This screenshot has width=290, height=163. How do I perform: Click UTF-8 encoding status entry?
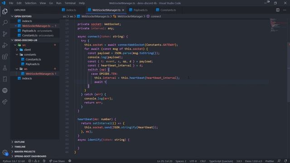pos(193,161)
